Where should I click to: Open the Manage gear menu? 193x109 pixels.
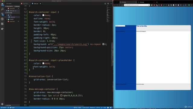[2, 104]
